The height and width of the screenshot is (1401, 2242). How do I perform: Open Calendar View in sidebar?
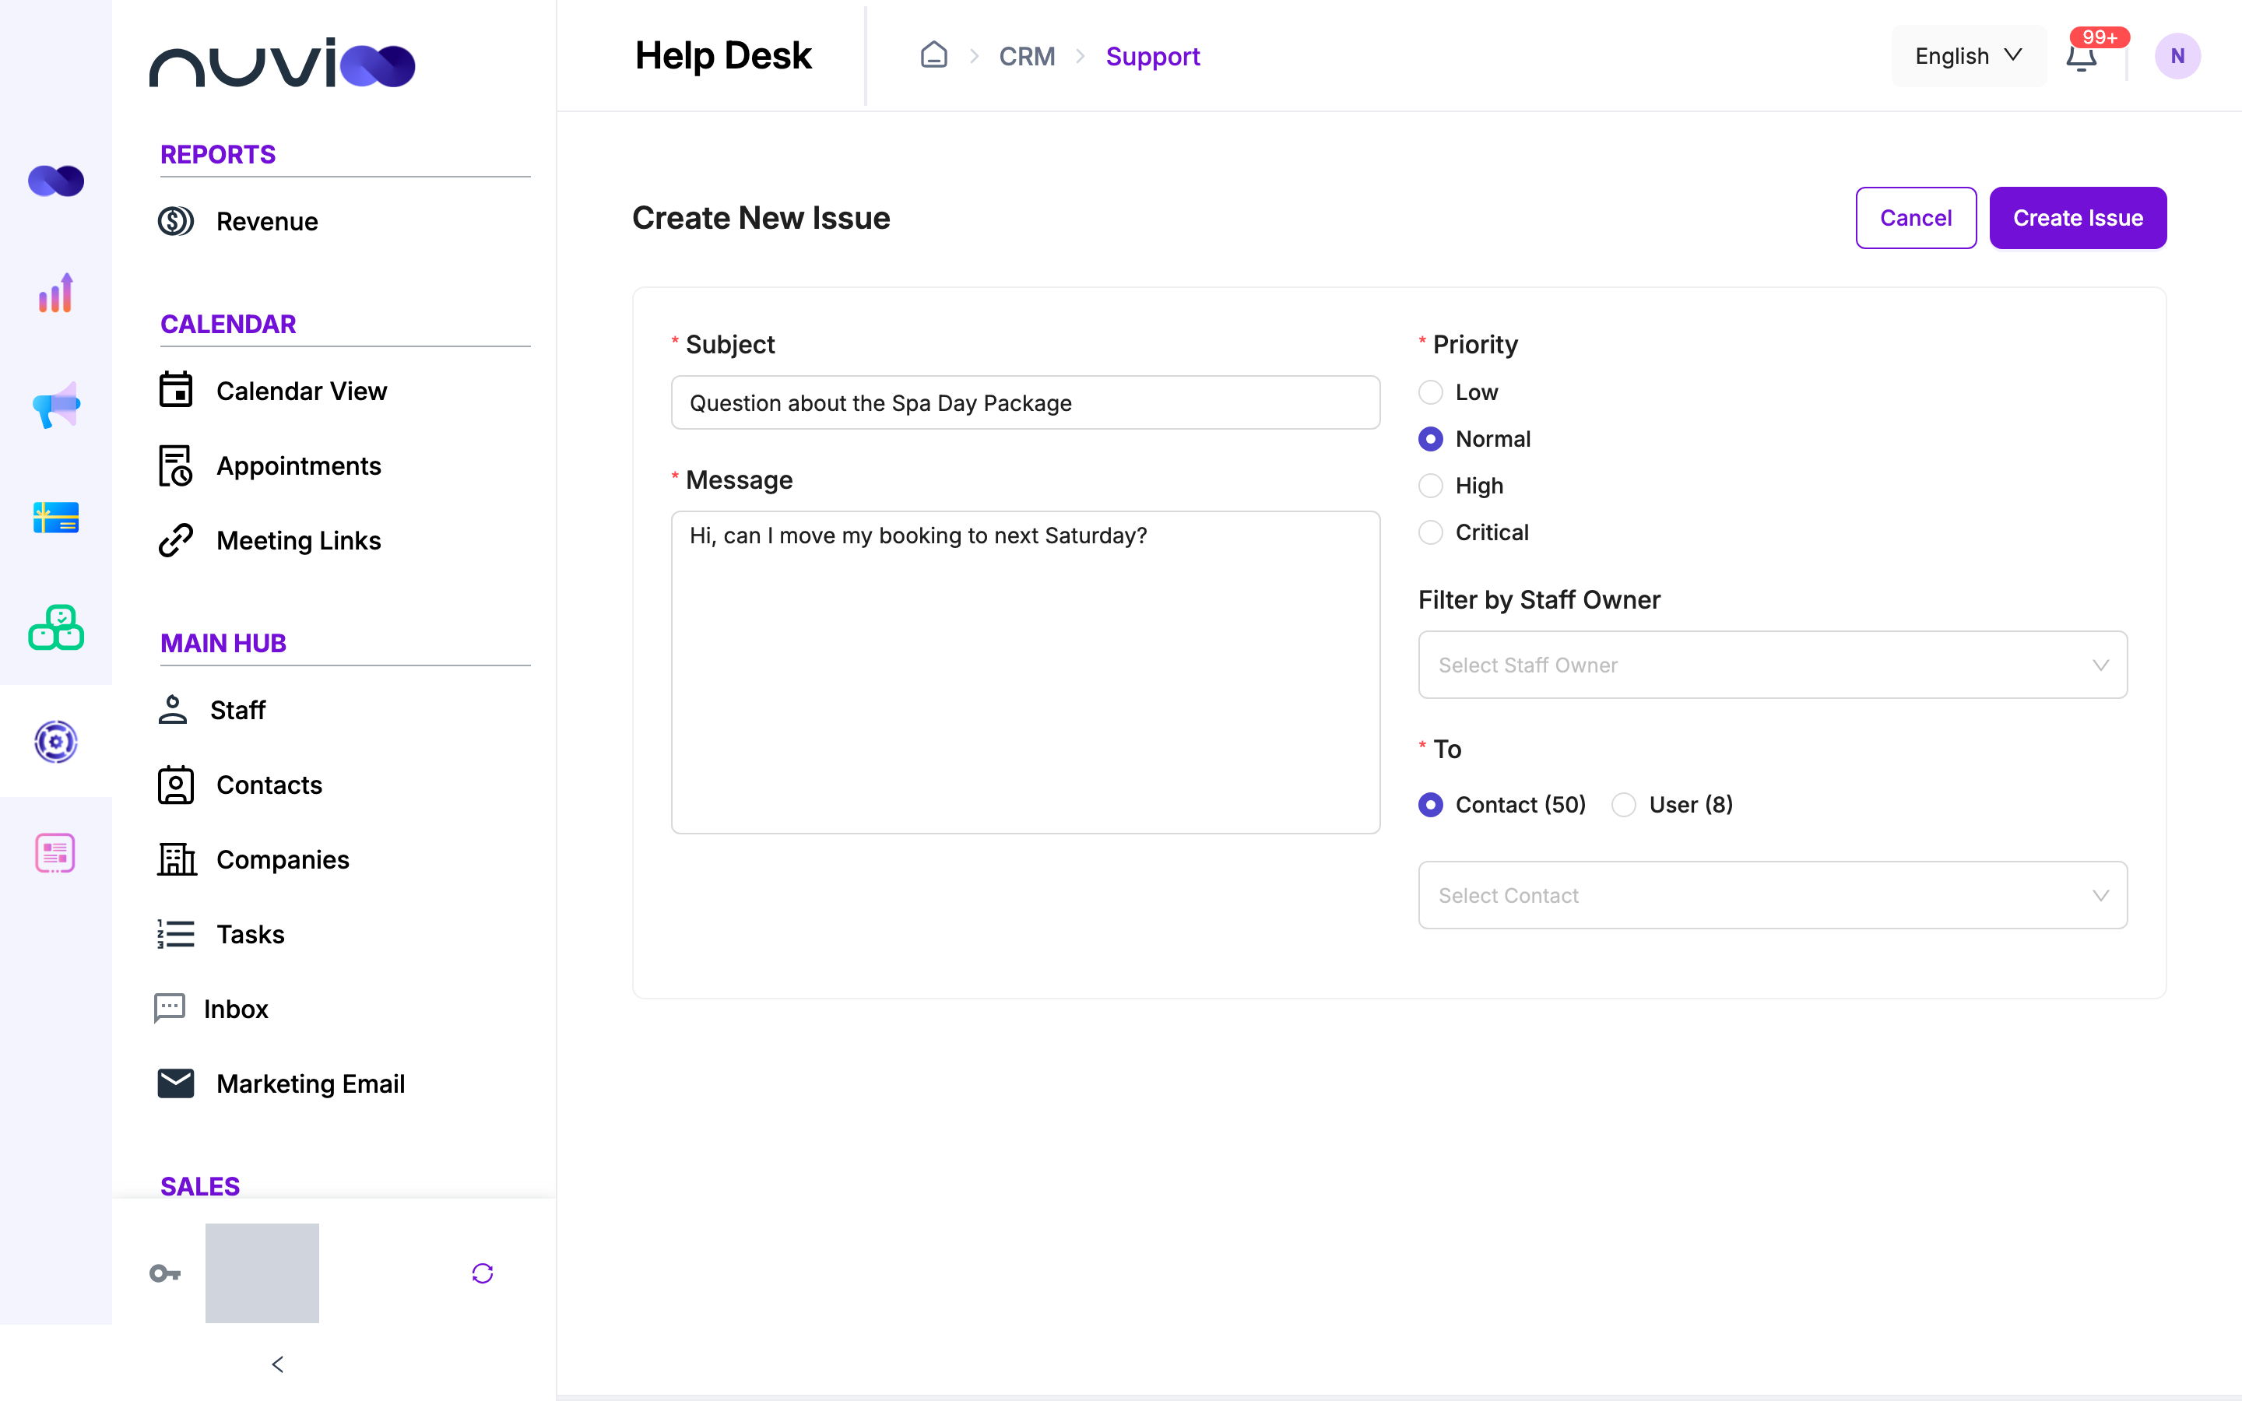[301, 391]
